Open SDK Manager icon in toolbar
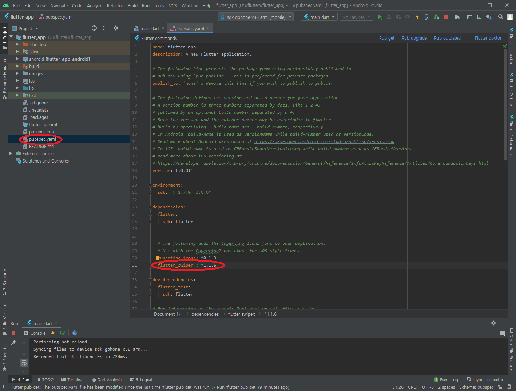Image resolution: width=516 pixels, height=391 pixels. 489,17
